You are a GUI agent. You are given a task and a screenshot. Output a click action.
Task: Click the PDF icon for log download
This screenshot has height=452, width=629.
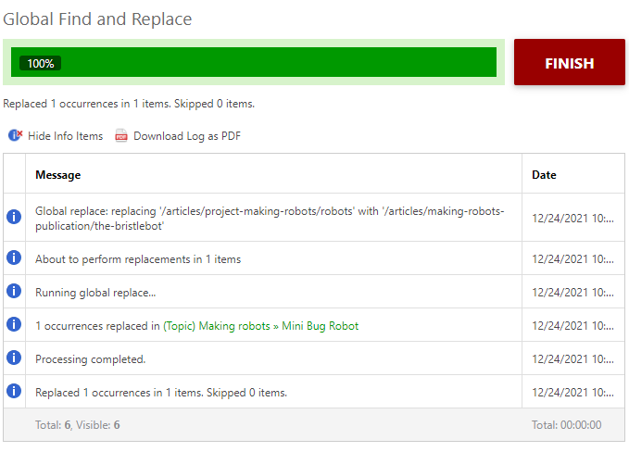121,136
